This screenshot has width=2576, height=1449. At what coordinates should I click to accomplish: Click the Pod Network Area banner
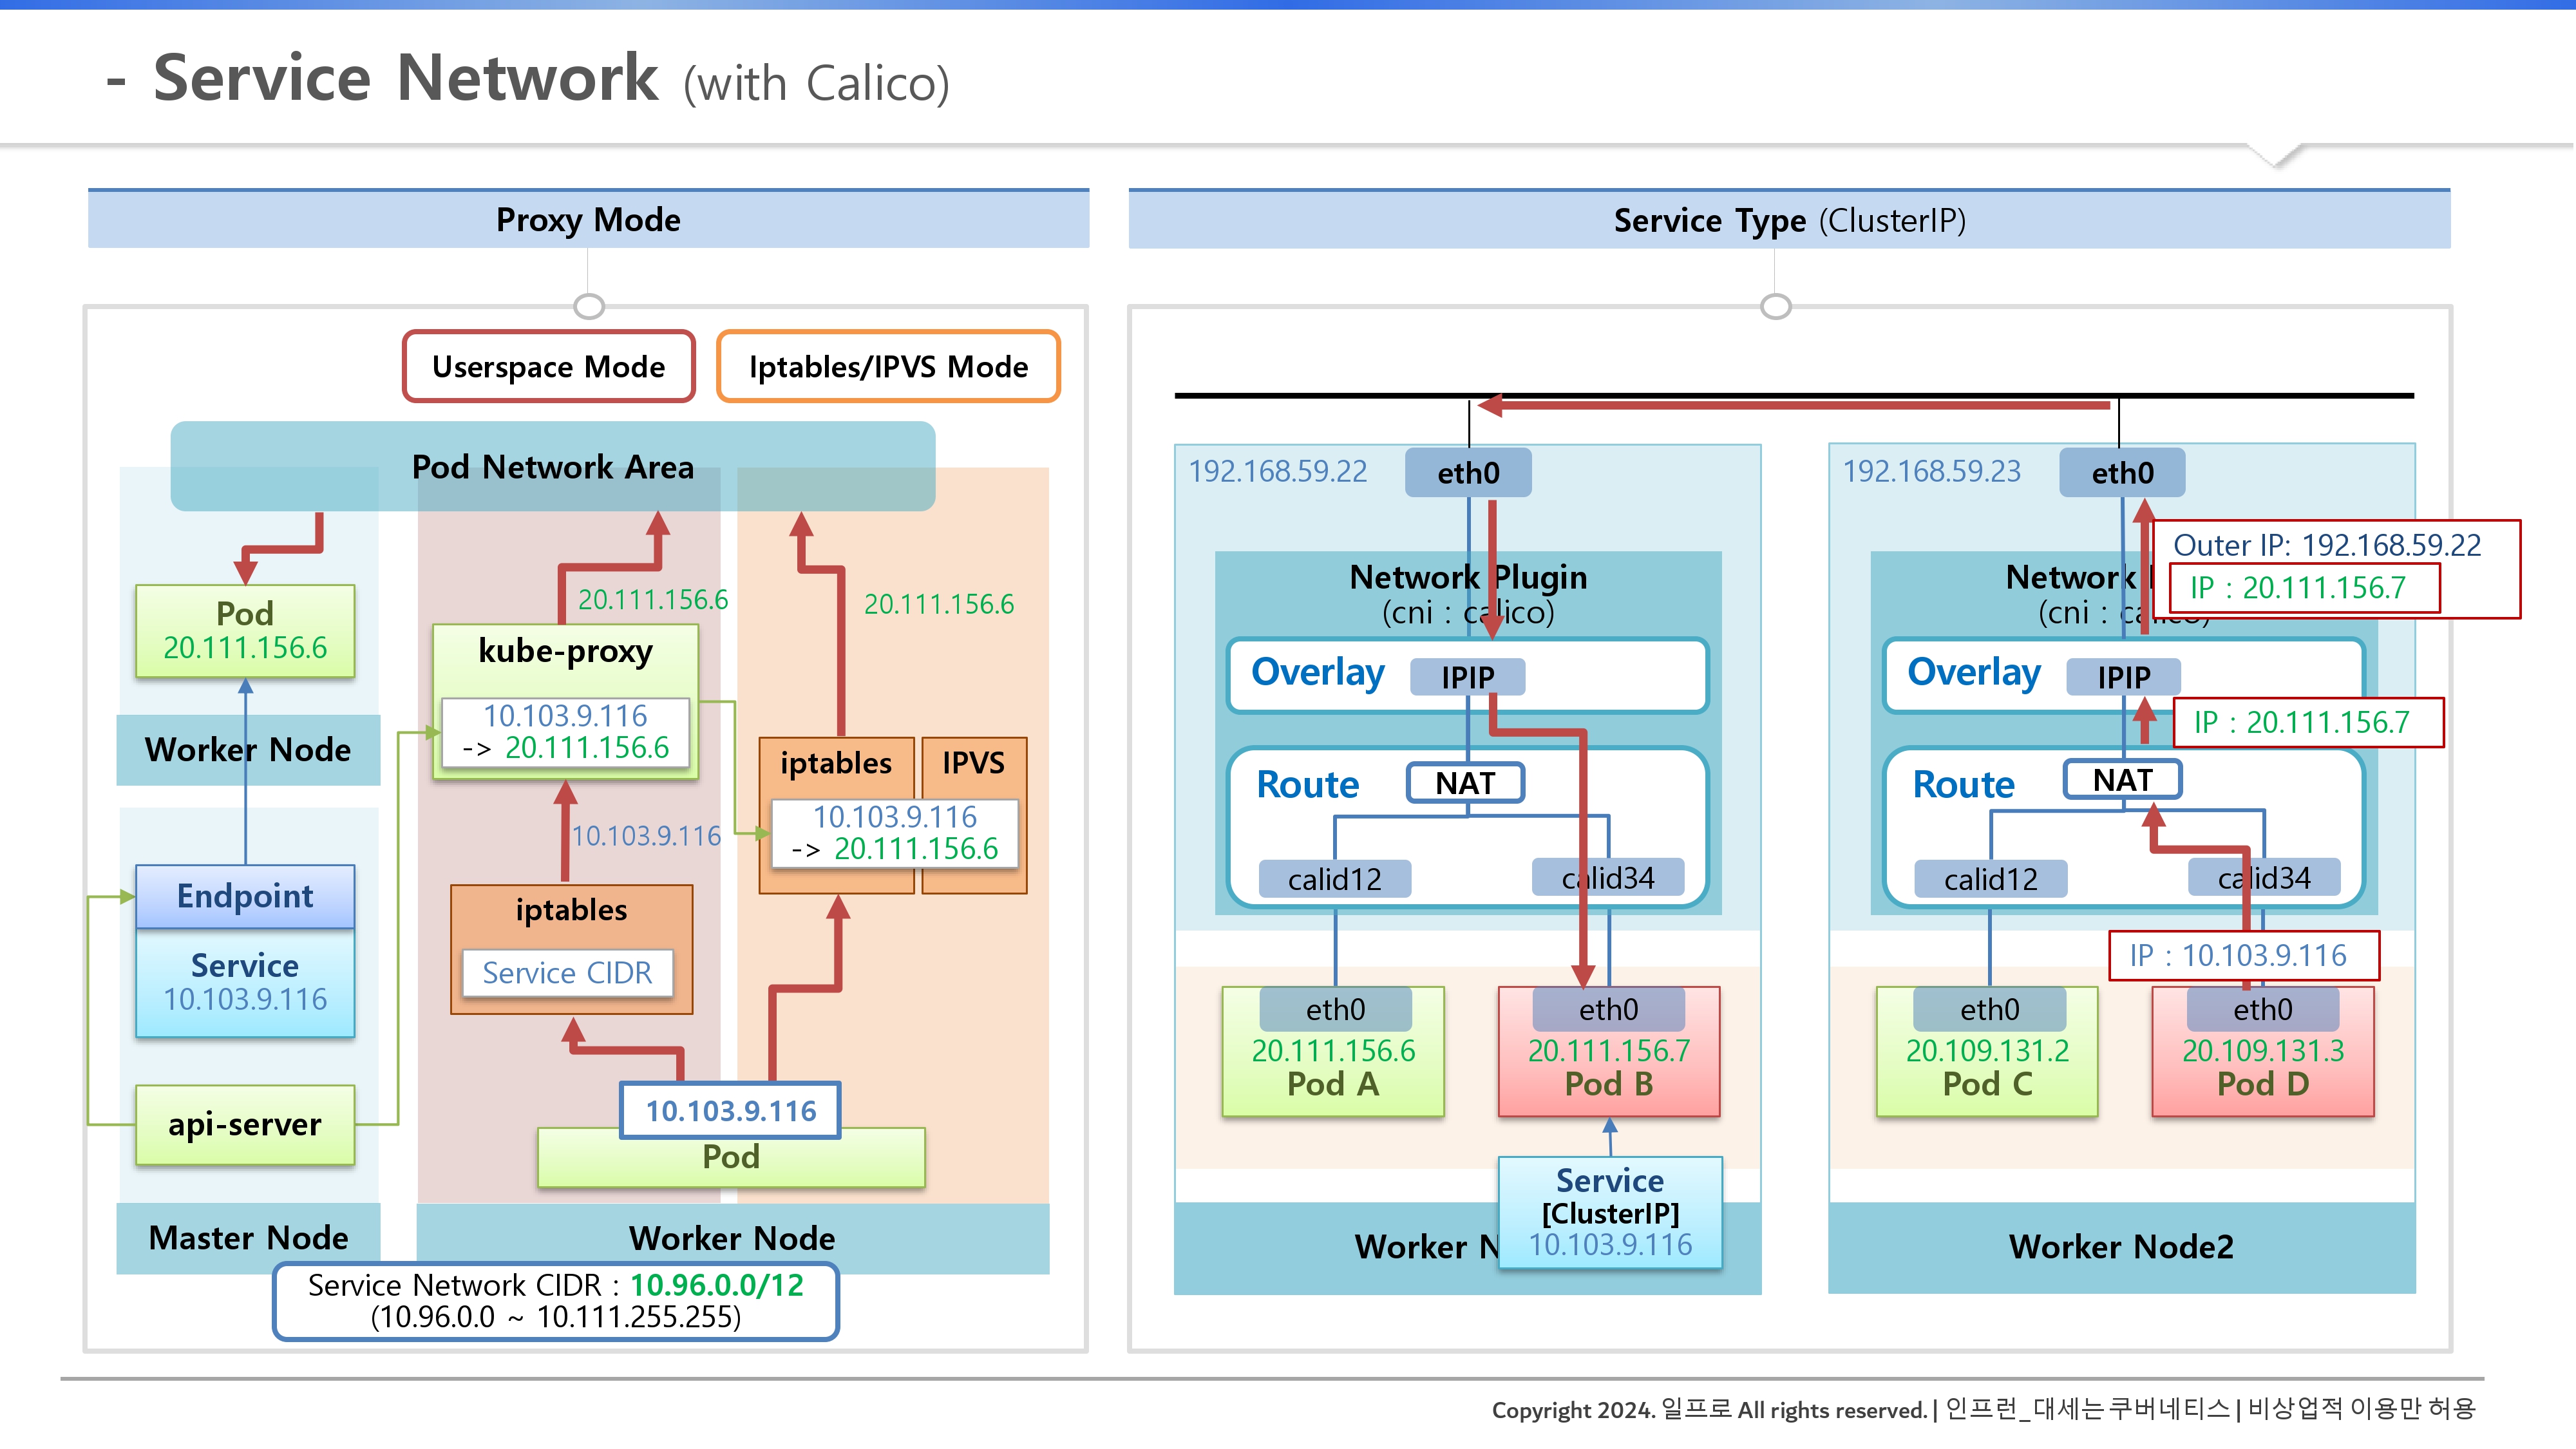coord(552,467)
